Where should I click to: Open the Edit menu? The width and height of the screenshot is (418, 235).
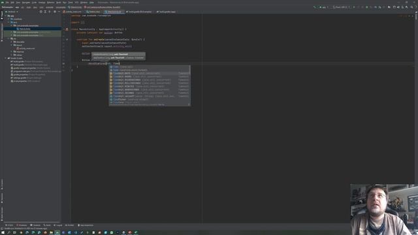[x=12, y=3]
